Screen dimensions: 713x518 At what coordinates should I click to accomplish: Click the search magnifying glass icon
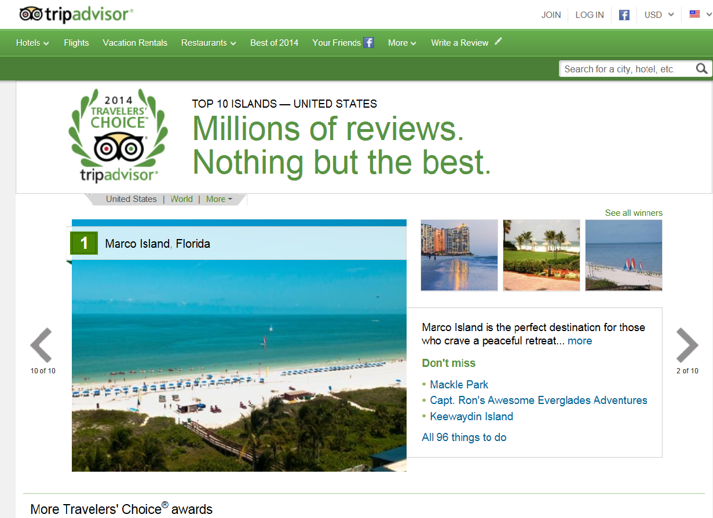coord(701,69)
